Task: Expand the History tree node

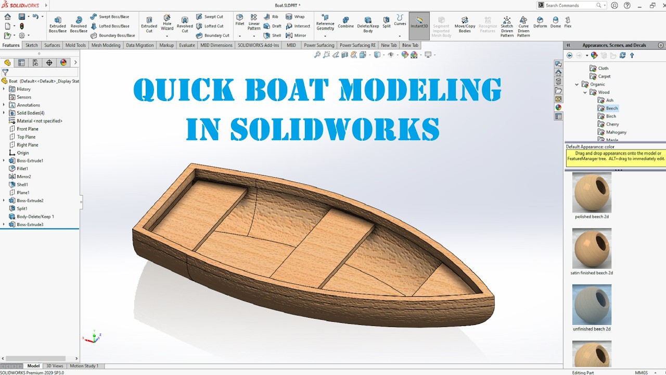Action: pos(4,89)
